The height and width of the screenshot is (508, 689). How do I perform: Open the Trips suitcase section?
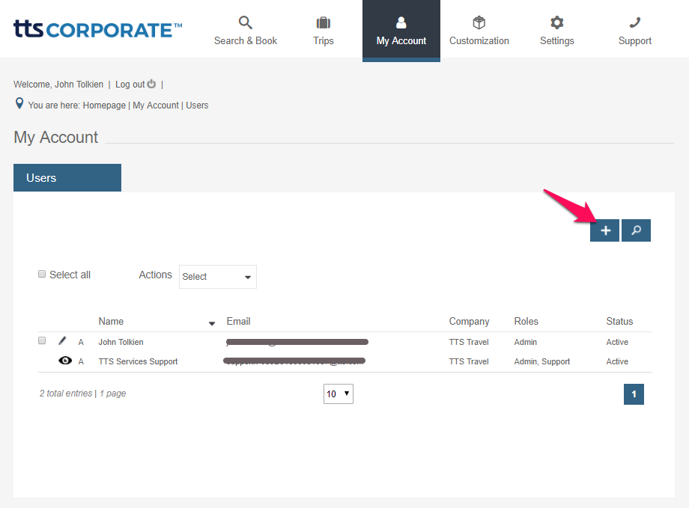click(x=324, y=31)
